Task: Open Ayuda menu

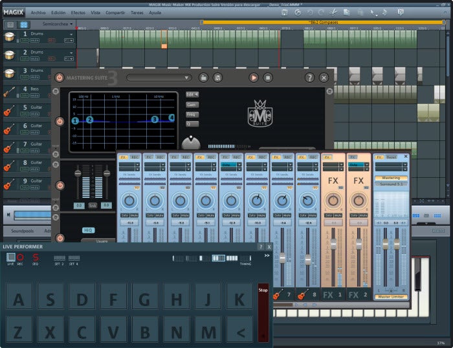Action: [155, 13]
